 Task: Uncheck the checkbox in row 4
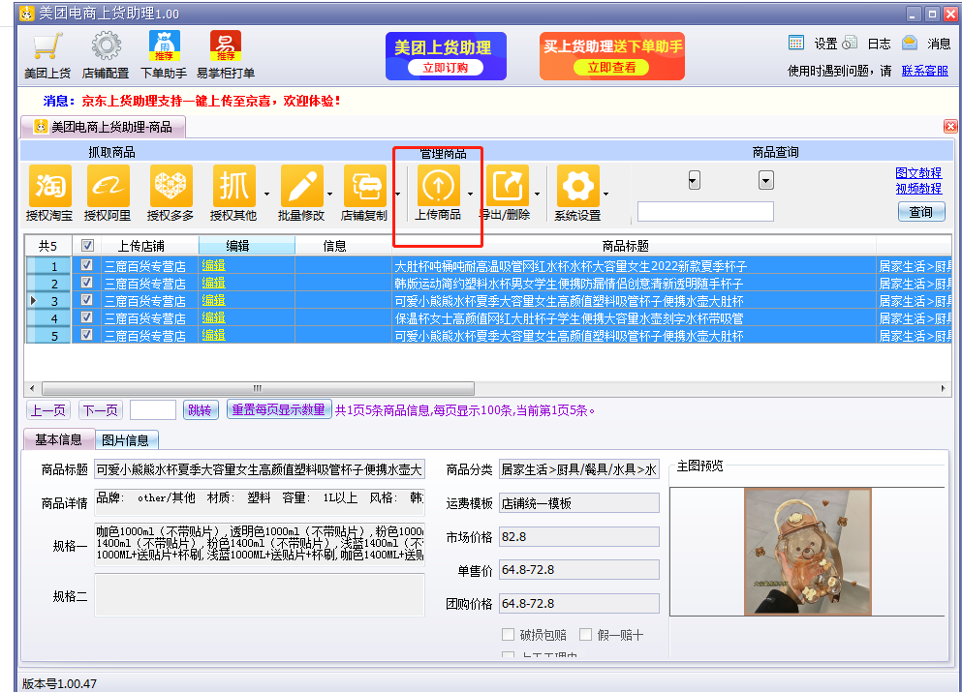click(86, 316)
